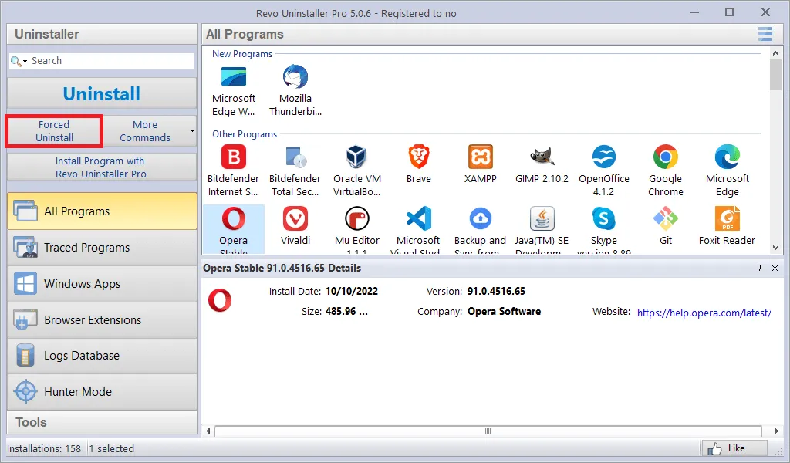Open the Traced Programs section
Image resolution: width=790 pixels, height=463 pixels.
pyautogui.click(x=103, y=248)
